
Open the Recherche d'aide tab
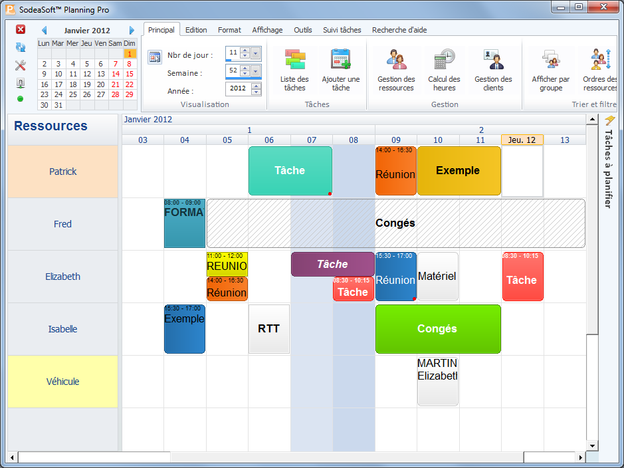click(399, 30)
